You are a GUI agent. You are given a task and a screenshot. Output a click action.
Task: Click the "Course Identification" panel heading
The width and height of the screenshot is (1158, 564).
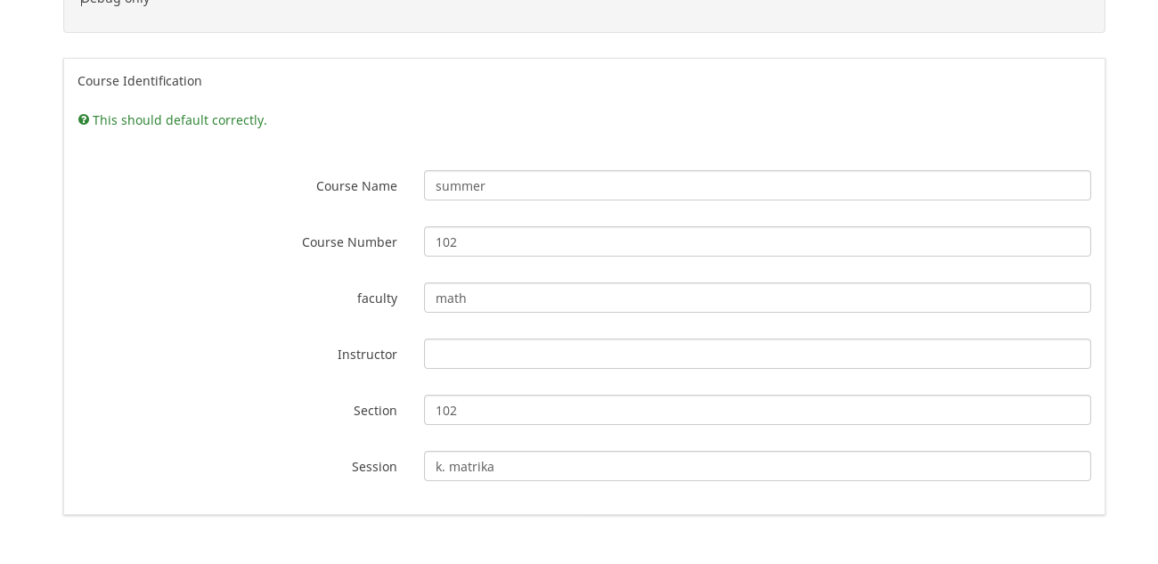coord(140,81)
